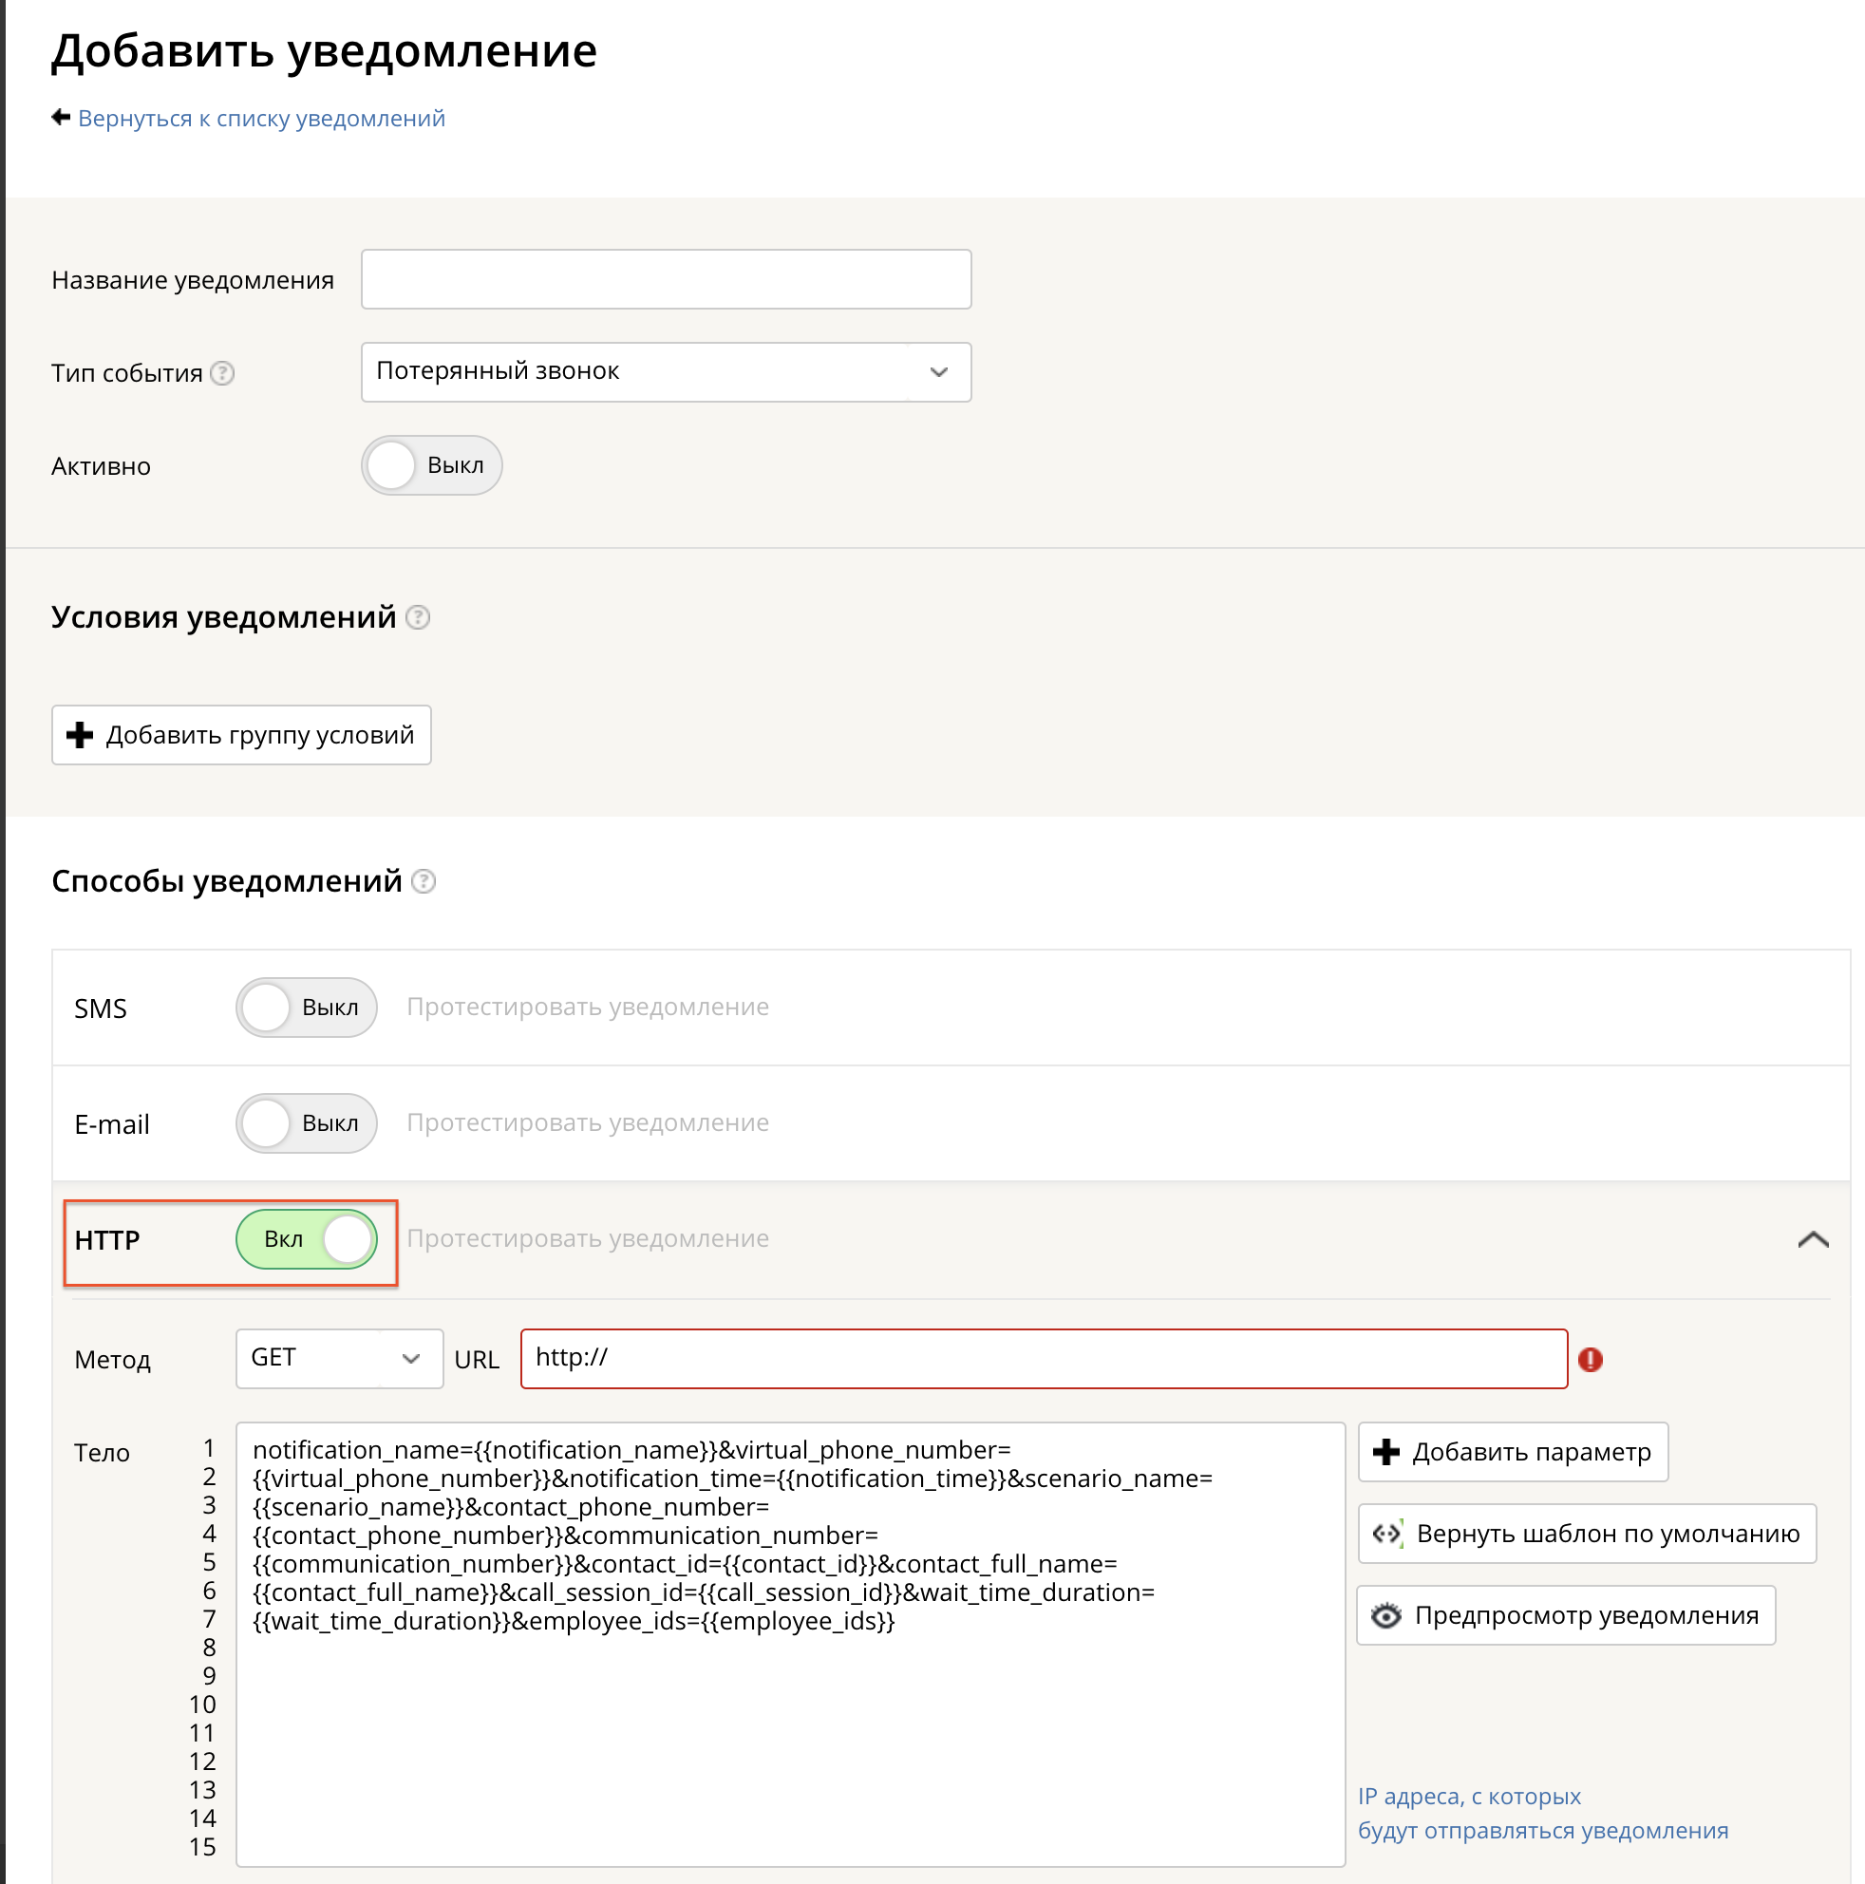The image size is (1865, 1884).
Task: Toggle the Активно switch on
Action: [x=432, y=465]
